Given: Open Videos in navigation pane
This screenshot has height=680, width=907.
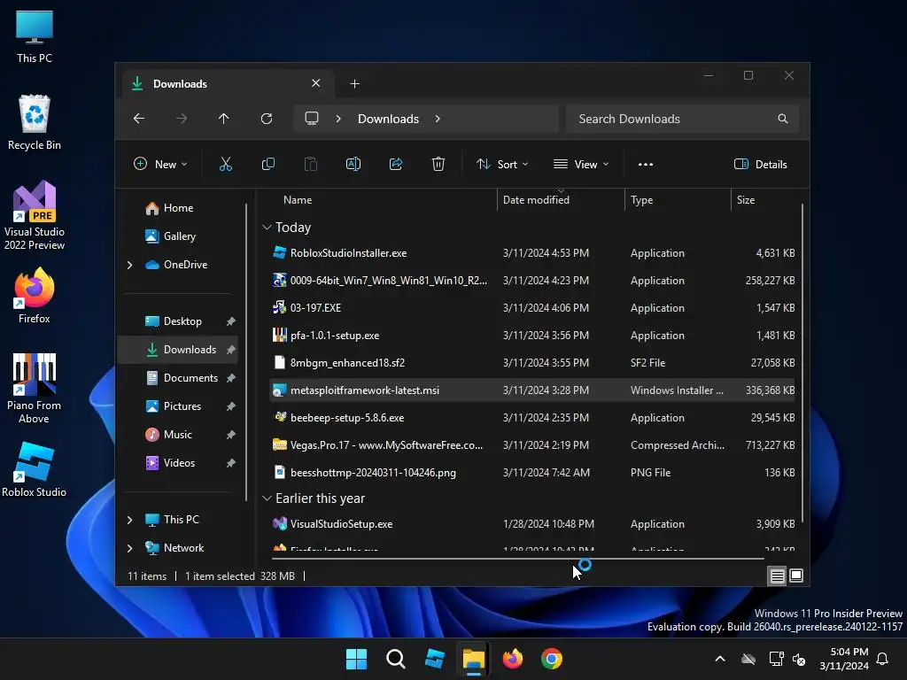Looking at the screenshot, I should [x=178, y=462].
